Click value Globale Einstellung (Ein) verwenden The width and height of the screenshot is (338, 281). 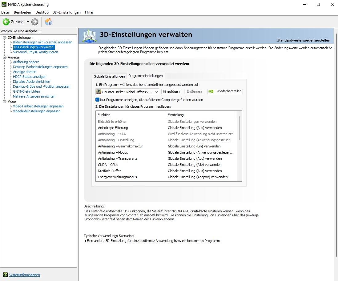pos(194,146)
